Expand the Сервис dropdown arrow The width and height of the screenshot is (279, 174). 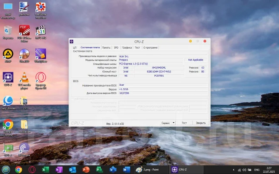[174, 123]
